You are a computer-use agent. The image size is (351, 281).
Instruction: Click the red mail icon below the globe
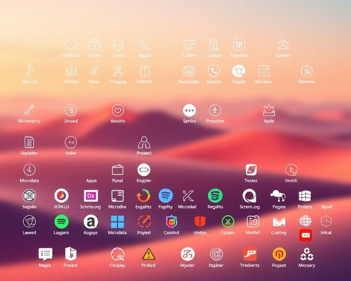point(306,235)
